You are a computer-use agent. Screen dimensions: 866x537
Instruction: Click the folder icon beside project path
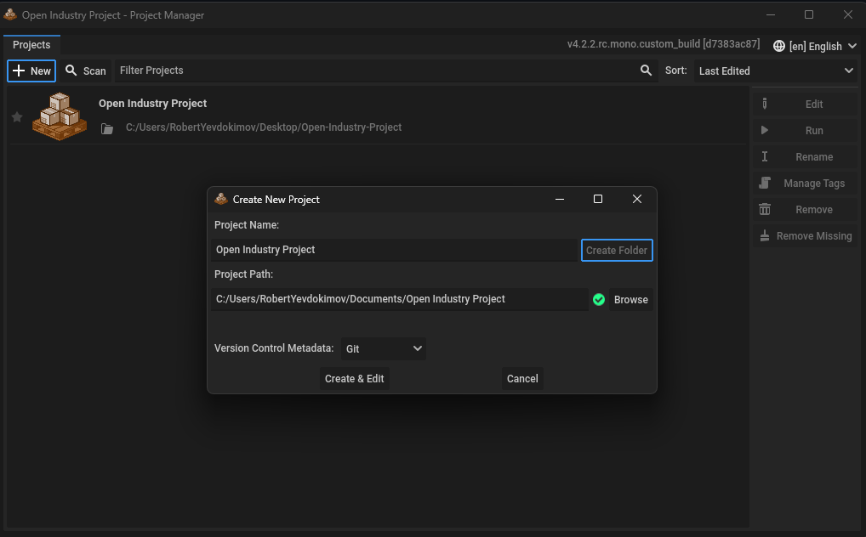[107, 128]
